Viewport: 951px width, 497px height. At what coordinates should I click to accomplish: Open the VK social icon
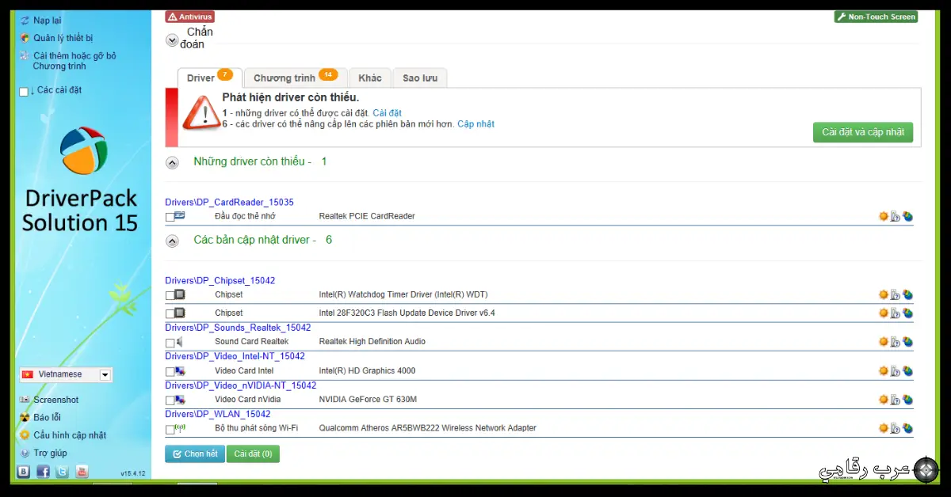(x=24, y=472)
